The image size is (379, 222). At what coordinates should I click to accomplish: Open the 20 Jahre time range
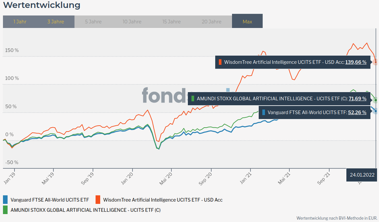pyautogui.click(x=212, y=22)
